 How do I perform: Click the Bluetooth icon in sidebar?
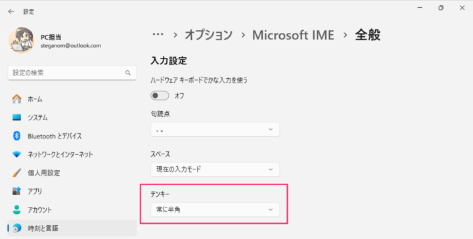(16, 136)
